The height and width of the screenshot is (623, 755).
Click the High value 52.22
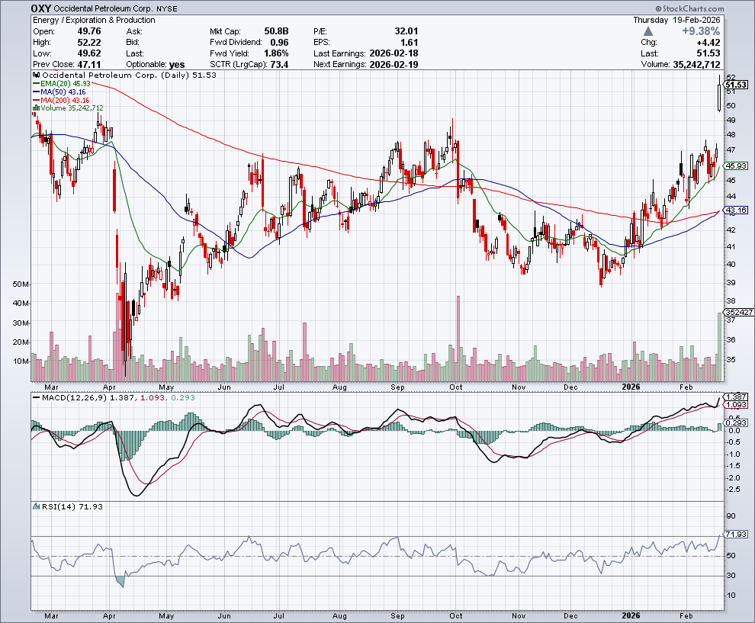click(89, 43)
